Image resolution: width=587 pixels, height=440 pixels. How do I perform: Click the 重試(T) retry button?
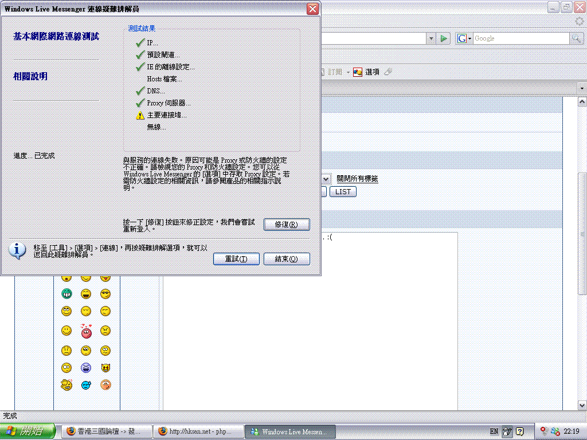pyautogui.click(x=236, y=259)
